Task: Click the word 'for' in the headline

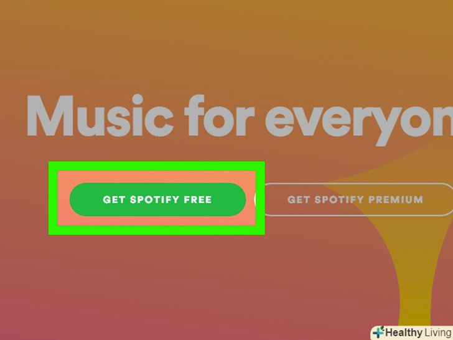Action: pos(219,116)
